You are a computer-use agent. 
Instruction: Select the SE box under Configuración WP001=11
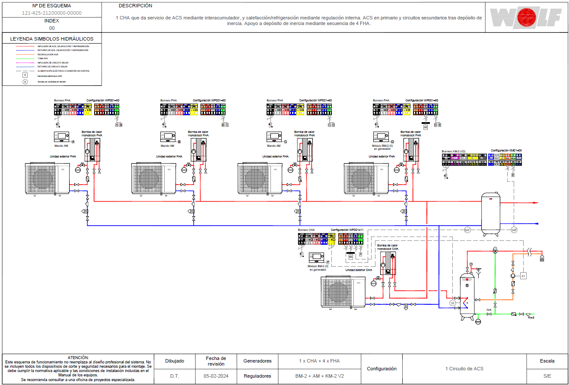tap(350, 256)
